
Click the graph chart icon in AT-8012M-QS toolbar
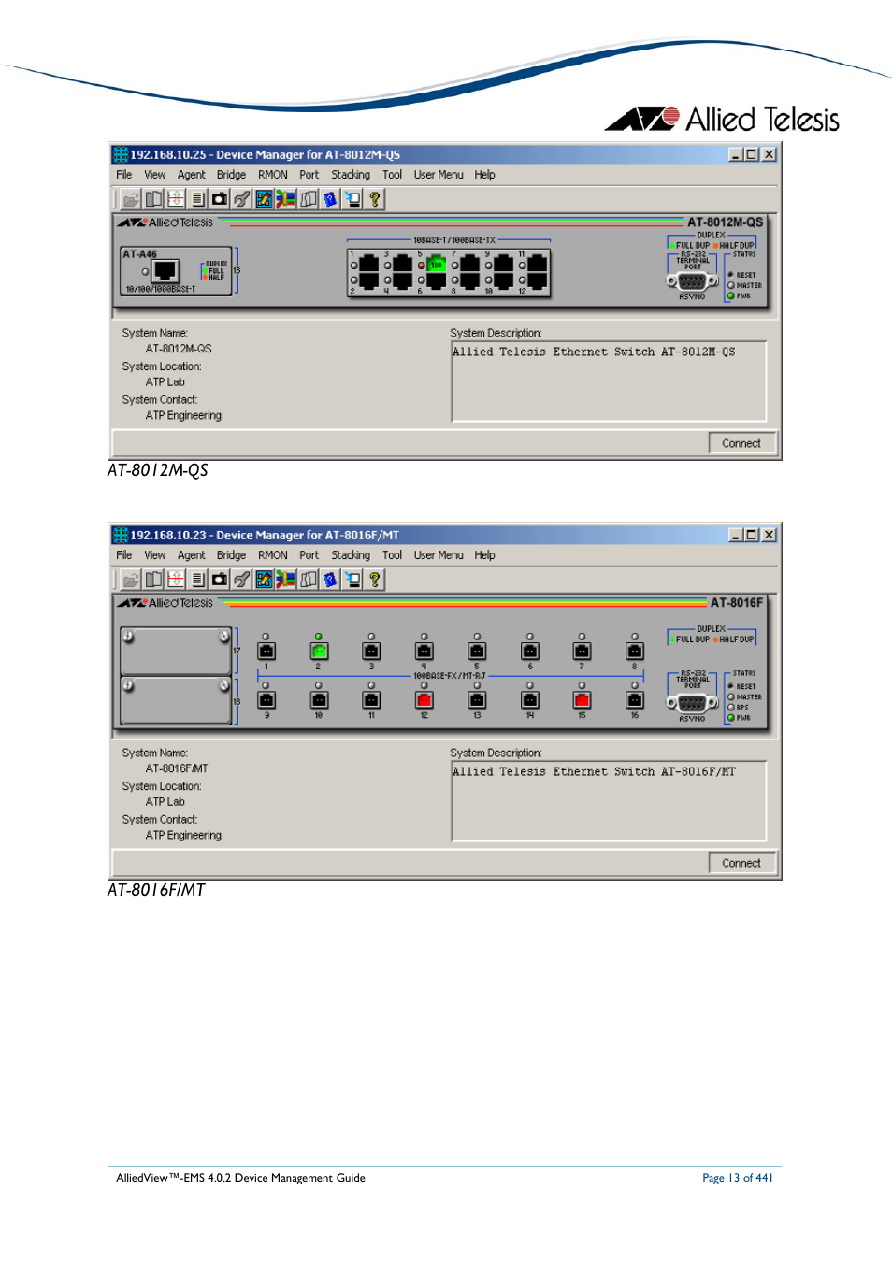point(264,199)
